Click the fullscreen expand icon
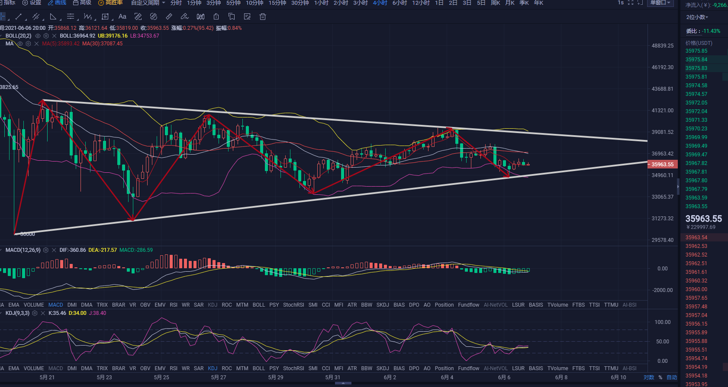Image resolution: width=728 pixels, height=387 pixels. tap(630, 3)
